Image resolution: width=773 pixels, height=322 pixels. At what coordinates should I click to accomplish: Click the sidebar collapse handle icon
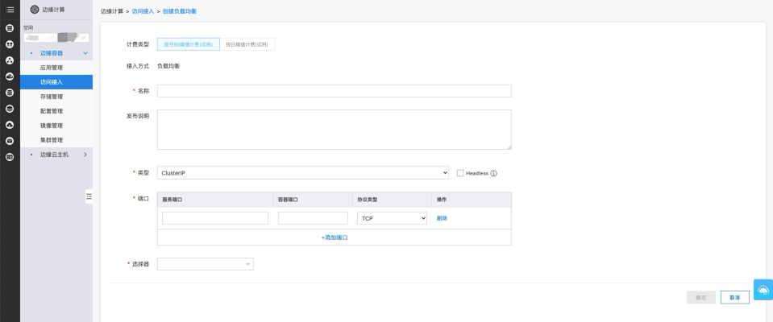click(89, 196)
